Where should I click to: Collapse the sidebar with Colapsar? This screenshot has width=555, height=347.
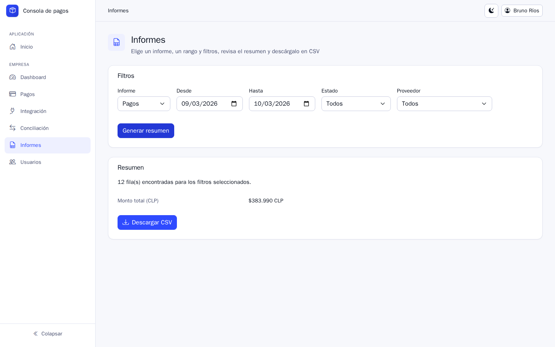coord(48,334)
